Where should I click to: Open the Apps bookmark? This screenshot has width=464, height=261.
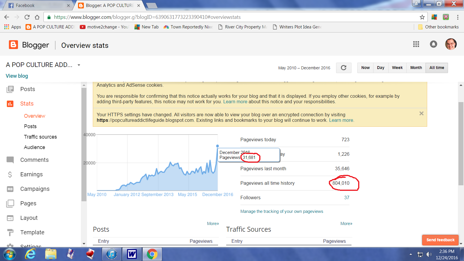[12, 27]
